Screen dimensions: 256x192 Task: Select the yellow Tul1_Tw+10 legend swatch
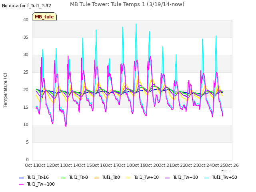pos(128,178)
